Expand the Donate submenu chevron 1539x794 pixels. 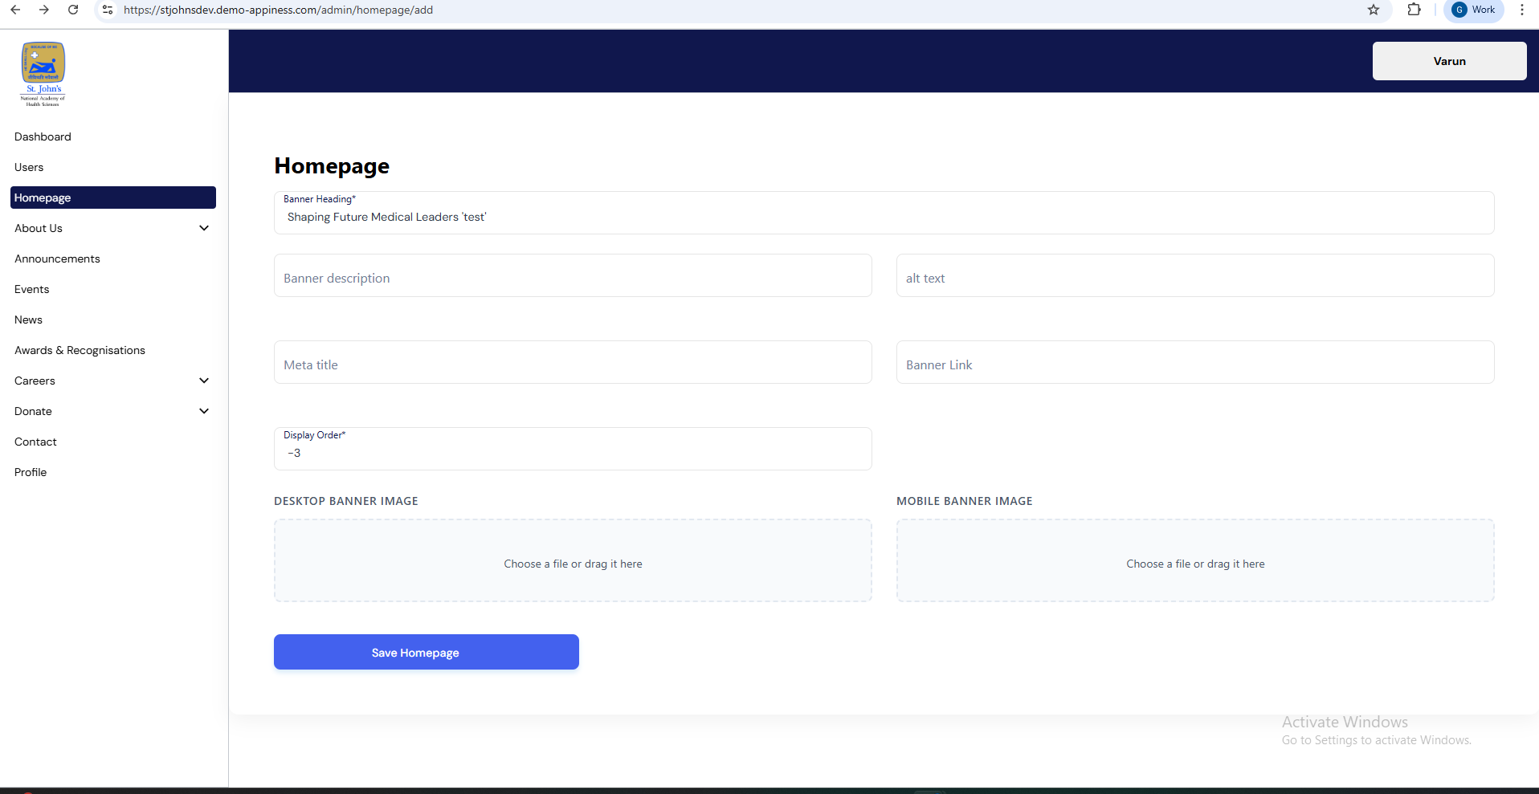[204, 411]
